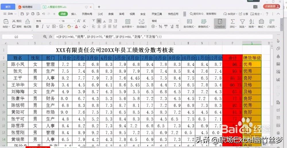
Task: Select the cell containing 陈小凤
Action: (18, 64)
